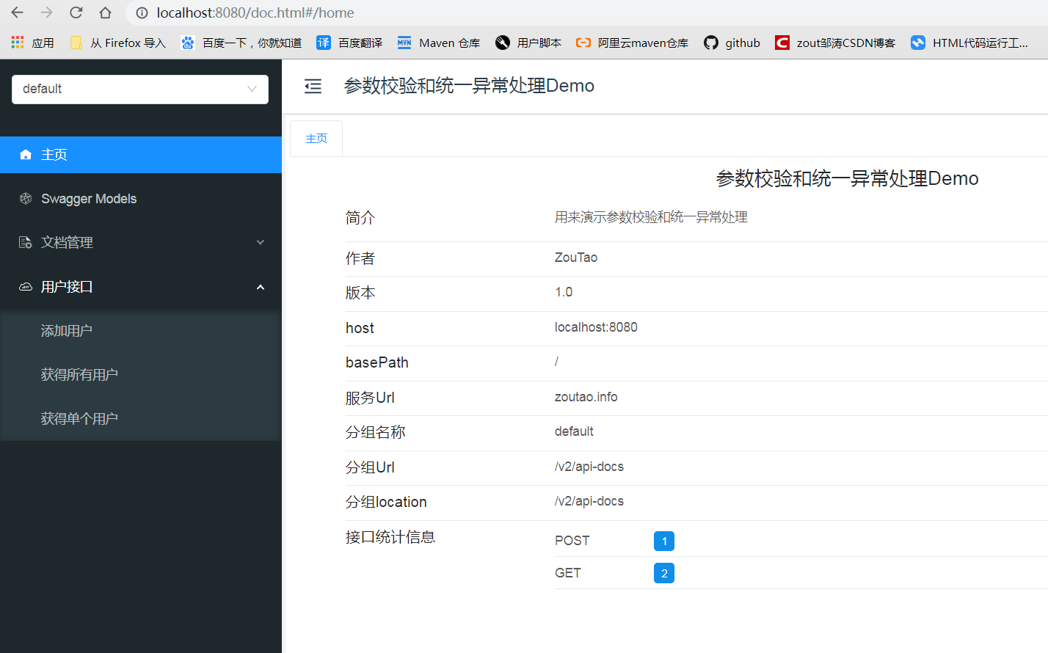Open the 获得单个用户 API entry
1048x653 pixels.
point(141,419)
